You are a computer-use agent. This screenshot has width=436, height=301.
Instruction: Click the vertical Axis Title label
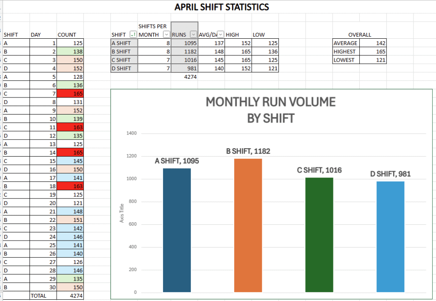[x=122, y=212]
